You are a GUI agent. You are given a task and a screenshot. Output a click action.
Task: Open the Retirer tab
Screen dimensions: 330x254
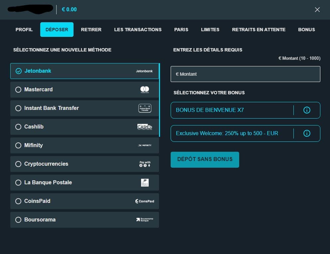pyautogui.click(x=91, y=30)
